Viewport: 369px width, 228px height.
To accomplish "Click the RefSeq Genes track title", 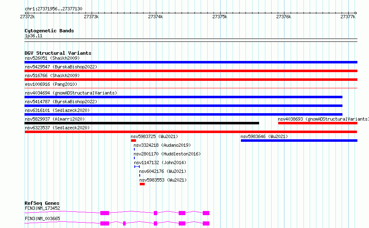I will (x=42, y=203).
